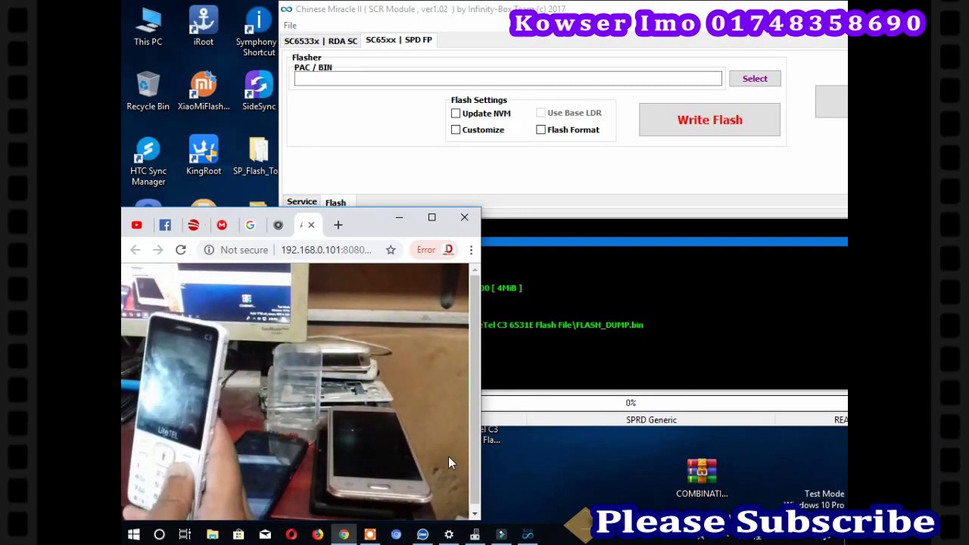Open XiaoMiFlash desktop icon
Viewport: 969px width, 545px height.
click(203, 92)
